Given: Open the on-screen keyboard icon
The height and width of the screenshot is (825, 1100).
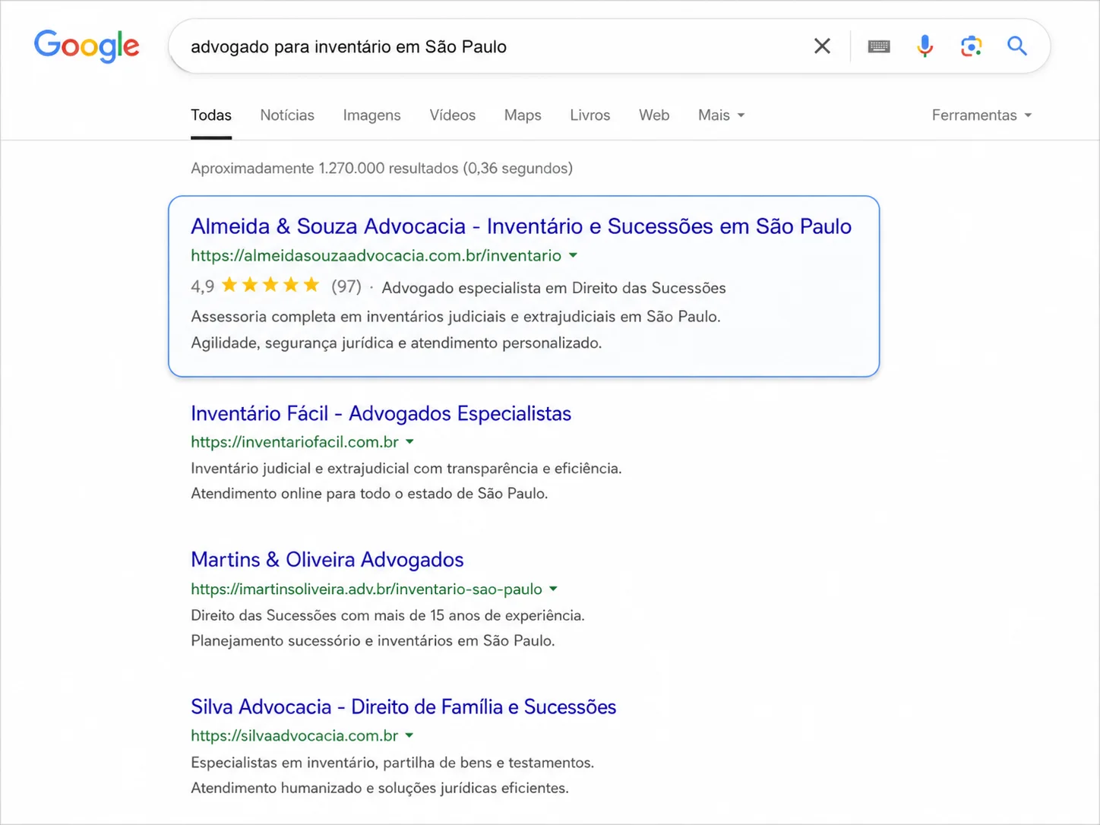Looking at the screenshot, I should 879,46.
